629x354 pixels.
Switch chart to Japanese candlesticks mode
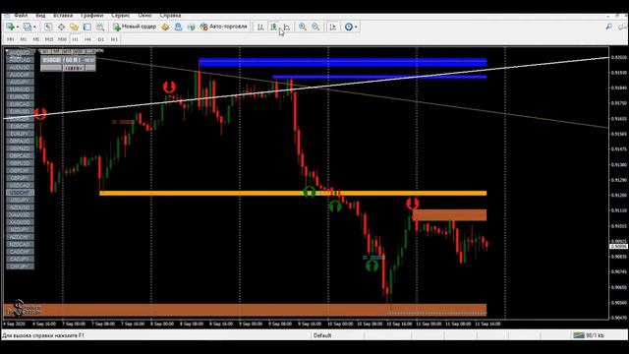(x=273, y=27)
